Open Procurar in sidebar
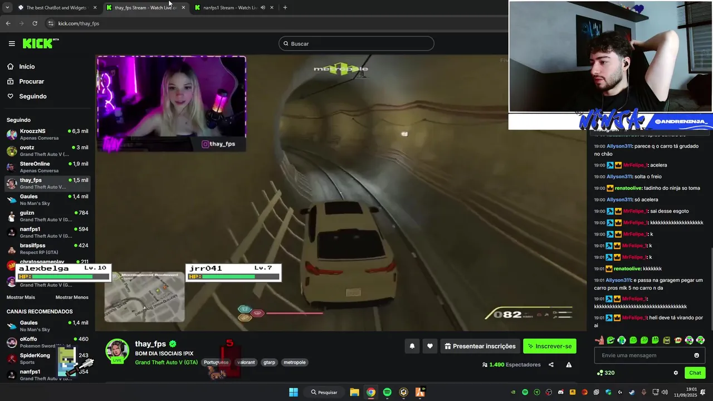This screenshot has height=401, width=713. tap(31, 81)
